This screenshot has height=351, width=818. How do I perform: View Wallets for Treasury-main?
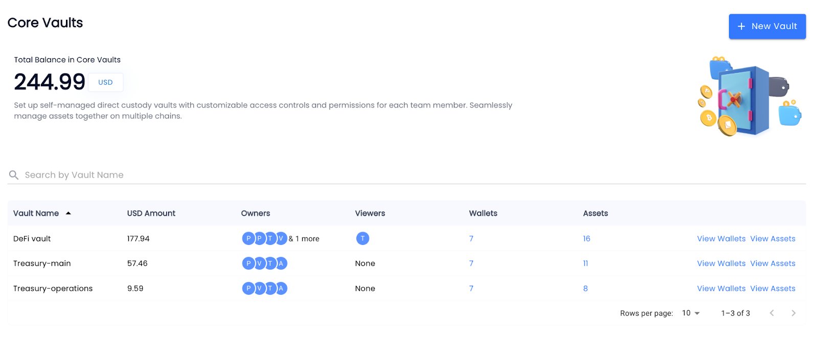tap(721, 263)
